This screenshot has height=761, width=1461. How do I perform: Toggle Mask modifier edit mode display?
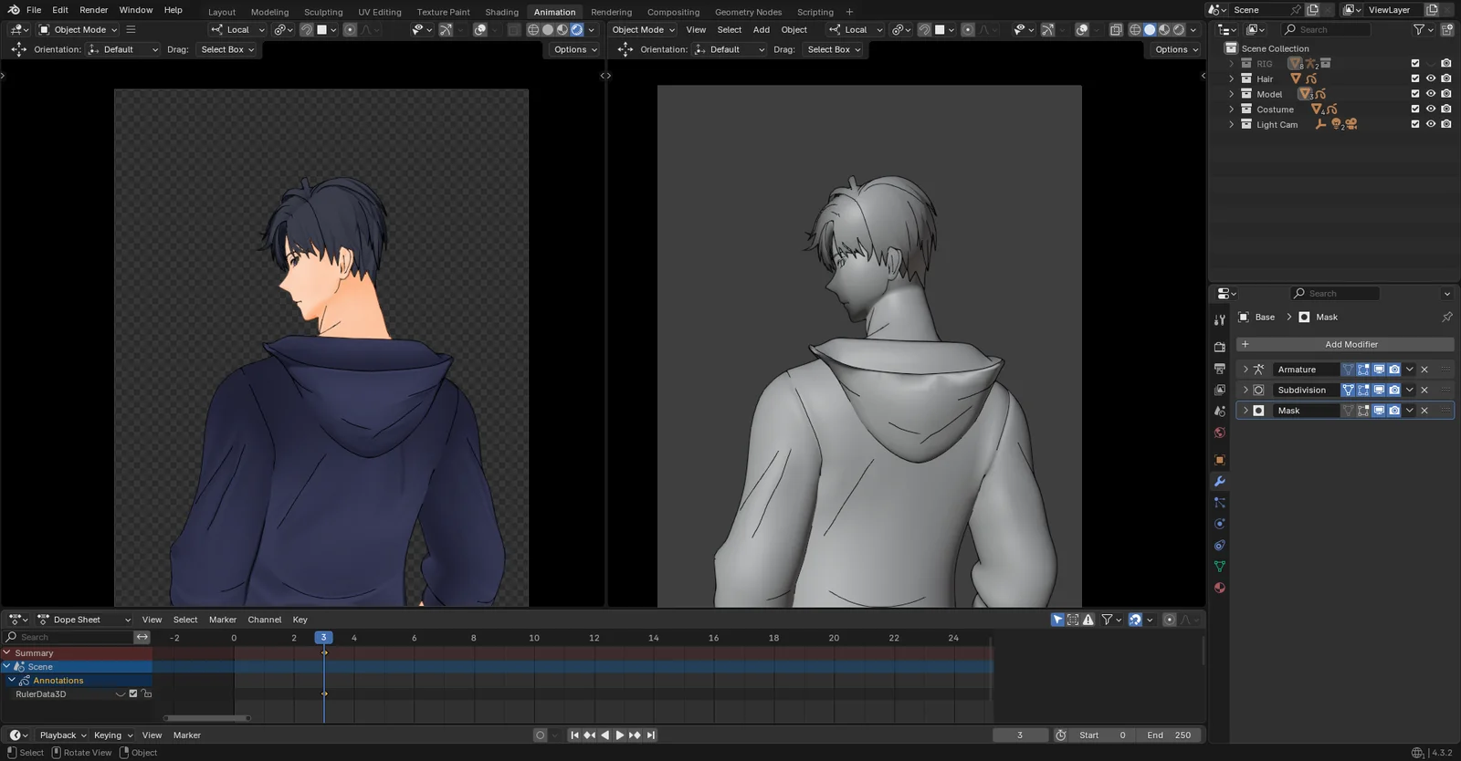(1363, 411)
